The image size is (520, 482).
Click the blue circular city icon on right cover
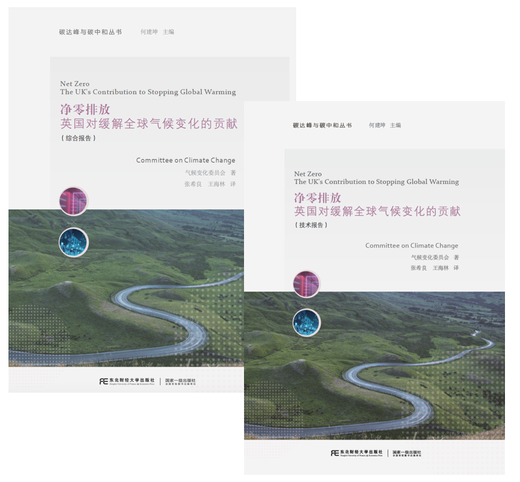pos(307,323)
